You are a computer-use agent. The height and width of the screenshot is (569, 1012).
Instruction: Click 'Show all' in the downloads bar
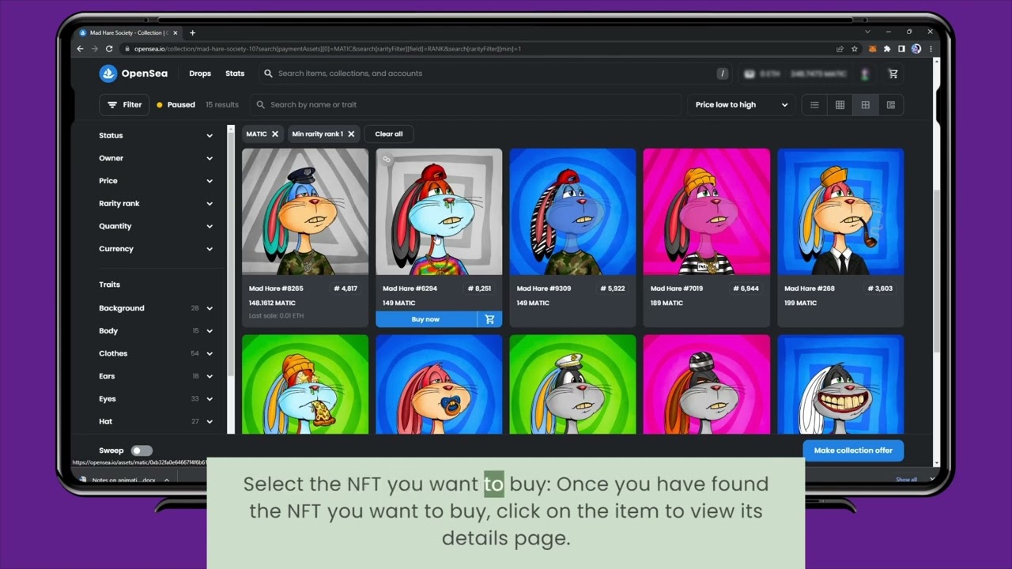tap(906, 480)
